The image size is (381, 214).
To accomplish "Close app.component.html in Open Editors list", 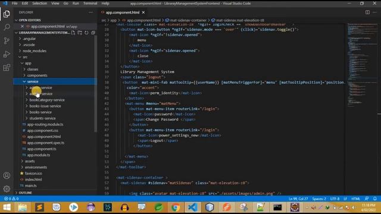I will [23, 26].
